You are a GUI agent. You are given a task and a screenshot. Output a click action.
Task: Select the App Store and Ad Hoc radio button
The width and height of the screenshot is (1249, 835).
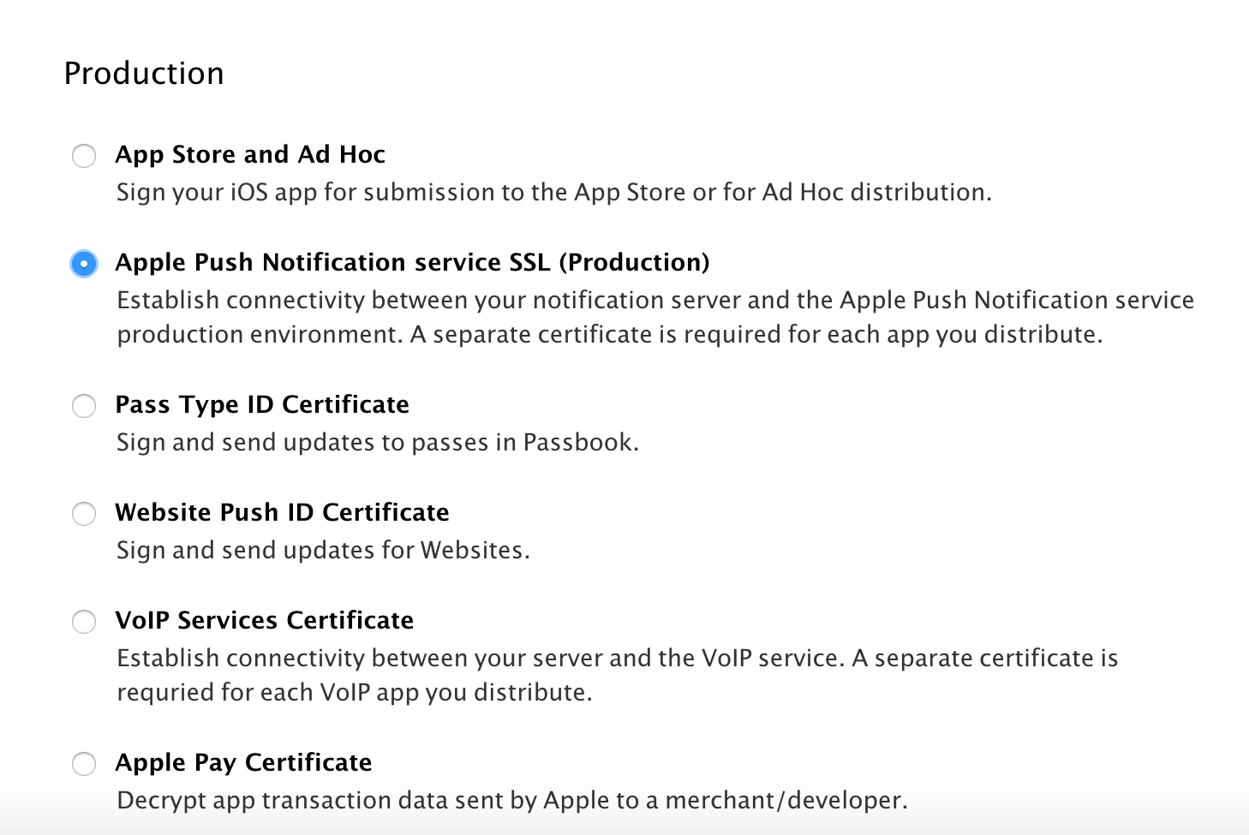click(84, 156)
